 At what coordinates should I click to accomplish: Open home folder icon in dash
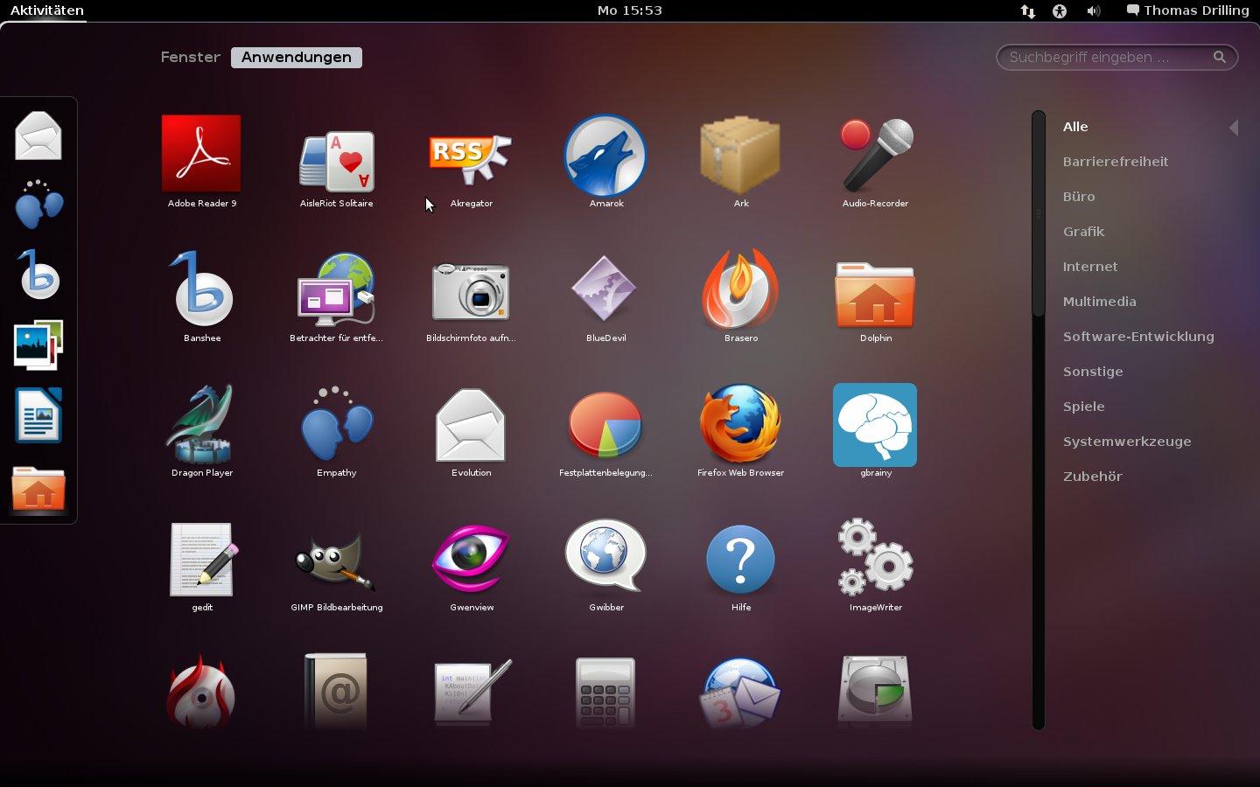pyautogui.click(x=38, y=488)
